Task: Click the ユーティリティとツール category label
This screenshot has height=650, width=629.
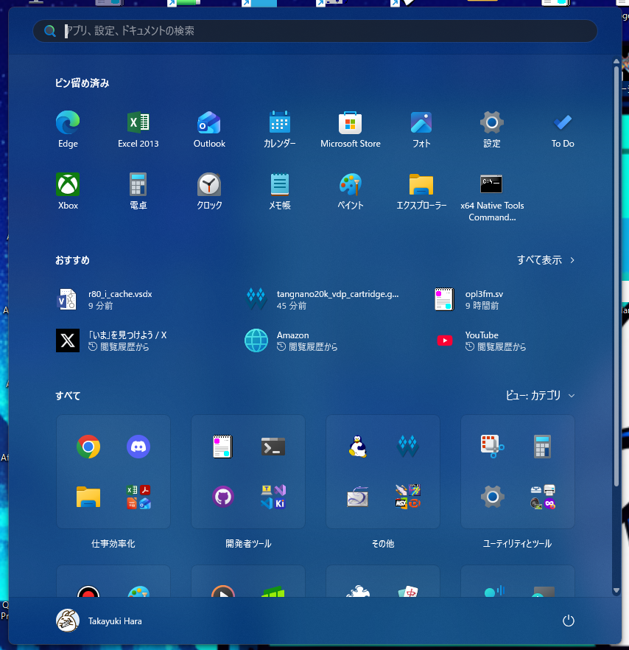Action: click(x=517, y=543)
